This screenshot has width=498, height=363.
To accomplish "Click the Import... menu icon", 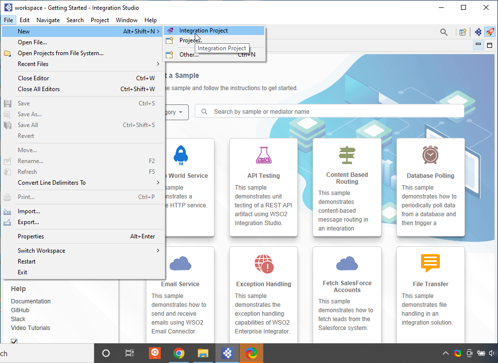I will (x=7, y=212).
